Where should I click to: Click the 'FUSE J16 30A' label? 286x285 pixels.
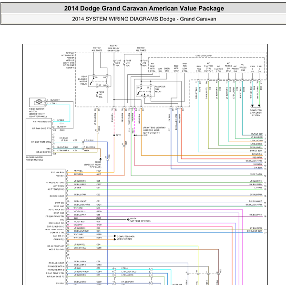101,95
